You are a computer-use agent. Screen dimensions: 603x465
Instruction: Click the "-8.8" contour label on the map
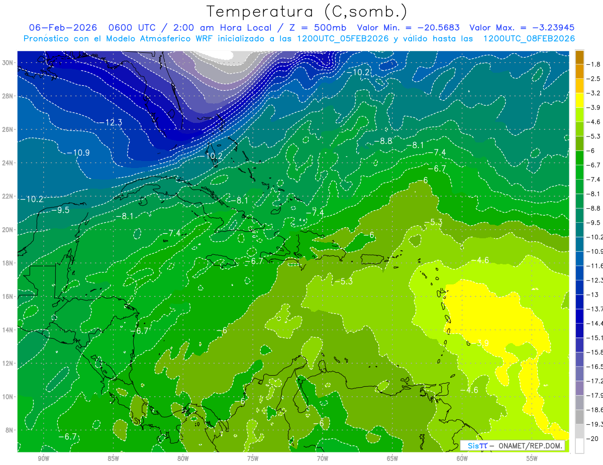point(383,141)
